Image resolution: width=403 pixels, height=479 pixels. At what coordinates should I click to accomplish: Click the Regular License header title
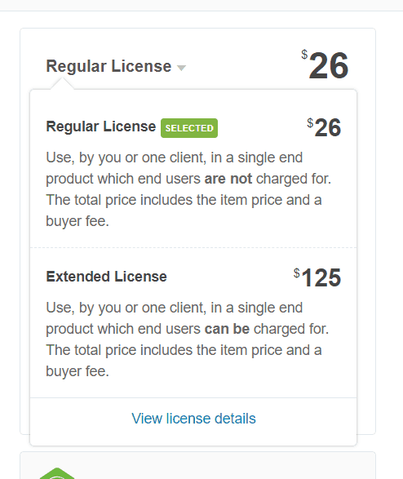[x=108, y=66]
